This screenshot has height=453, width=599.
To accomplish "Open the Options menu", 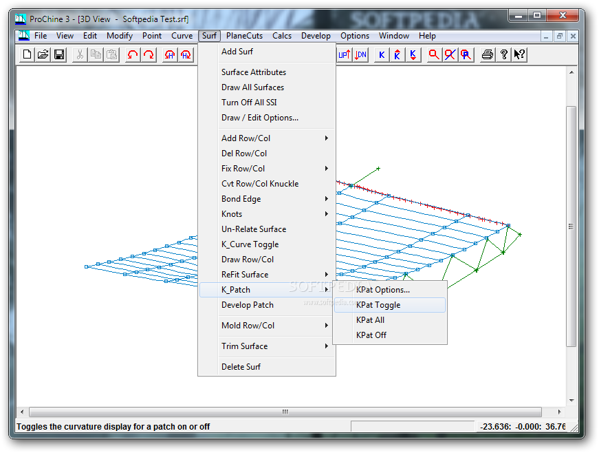I will tap(355, 36).
